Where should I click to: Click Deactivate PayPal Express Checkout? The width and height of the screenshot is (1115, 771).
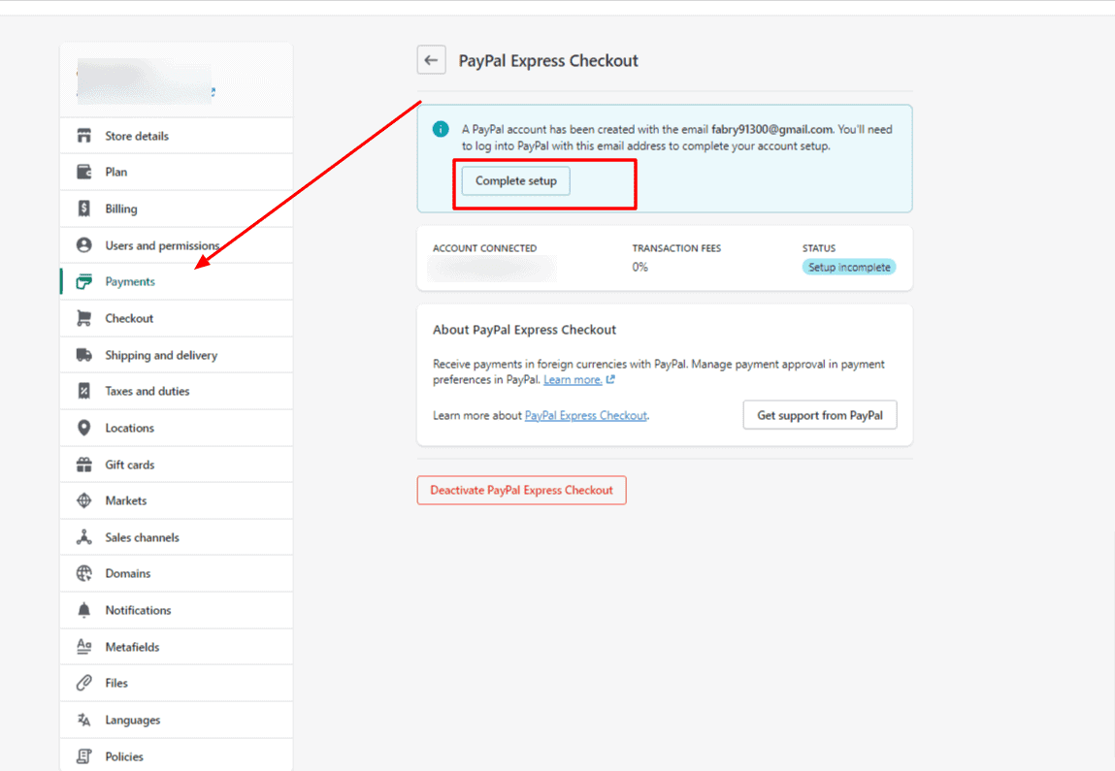pos(521,490)
